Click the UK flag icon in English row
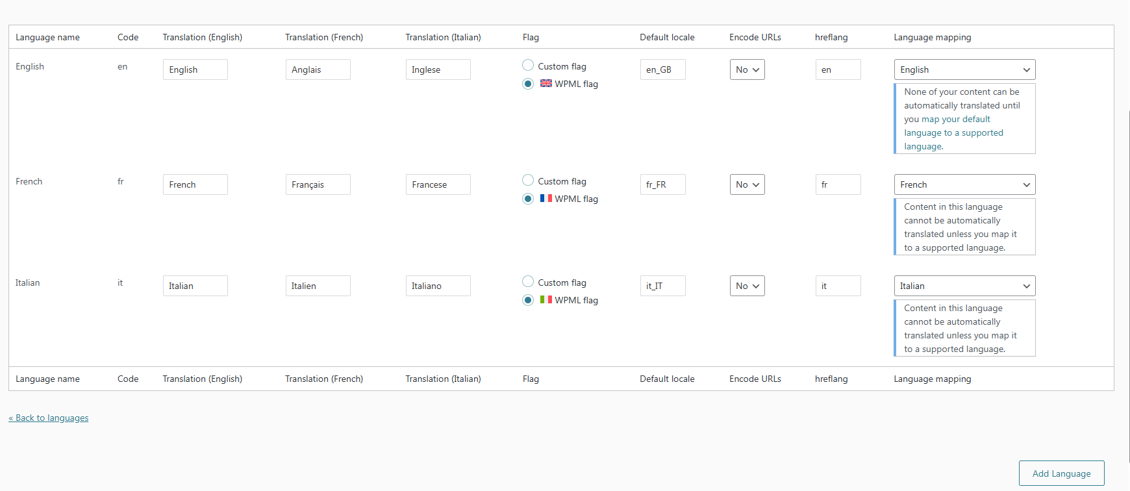 546,84
